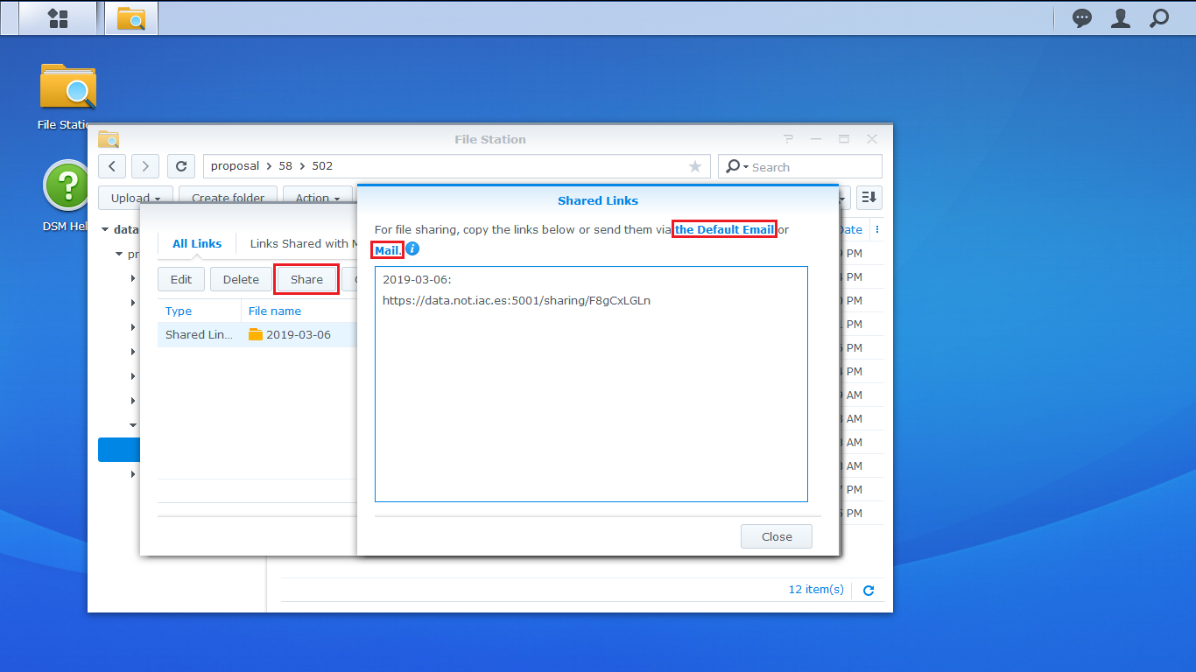This screenshot has width=1196, height=672.
Task: Click the Default Email link
Action: (724, 230)
